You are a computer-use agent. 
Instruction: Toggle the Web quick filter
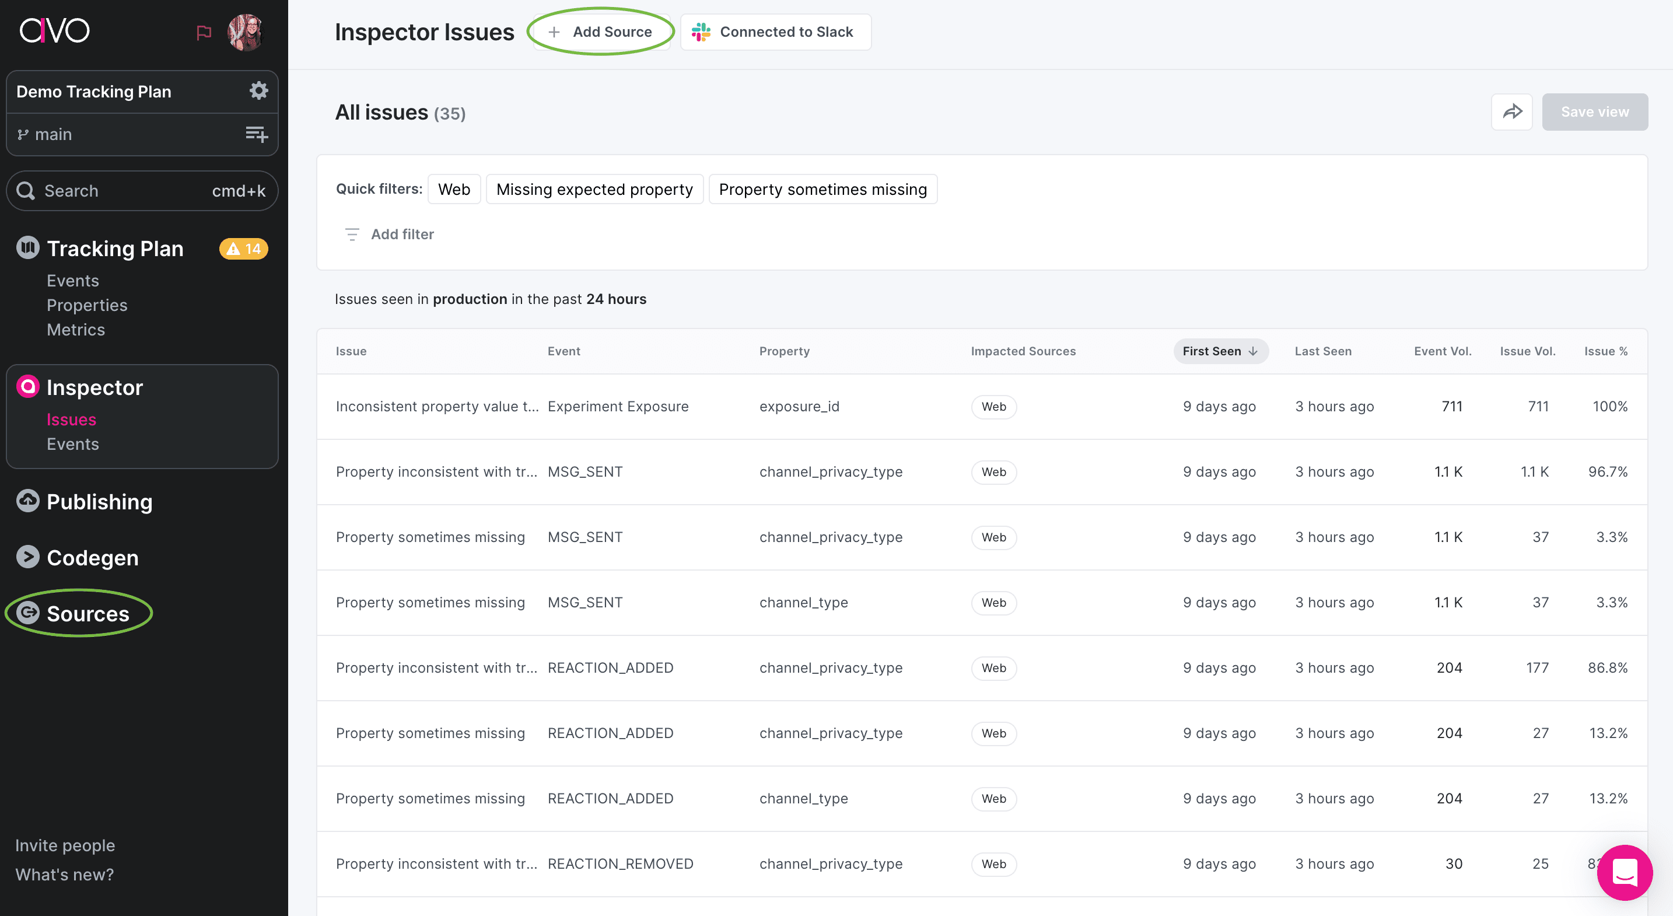454,189
